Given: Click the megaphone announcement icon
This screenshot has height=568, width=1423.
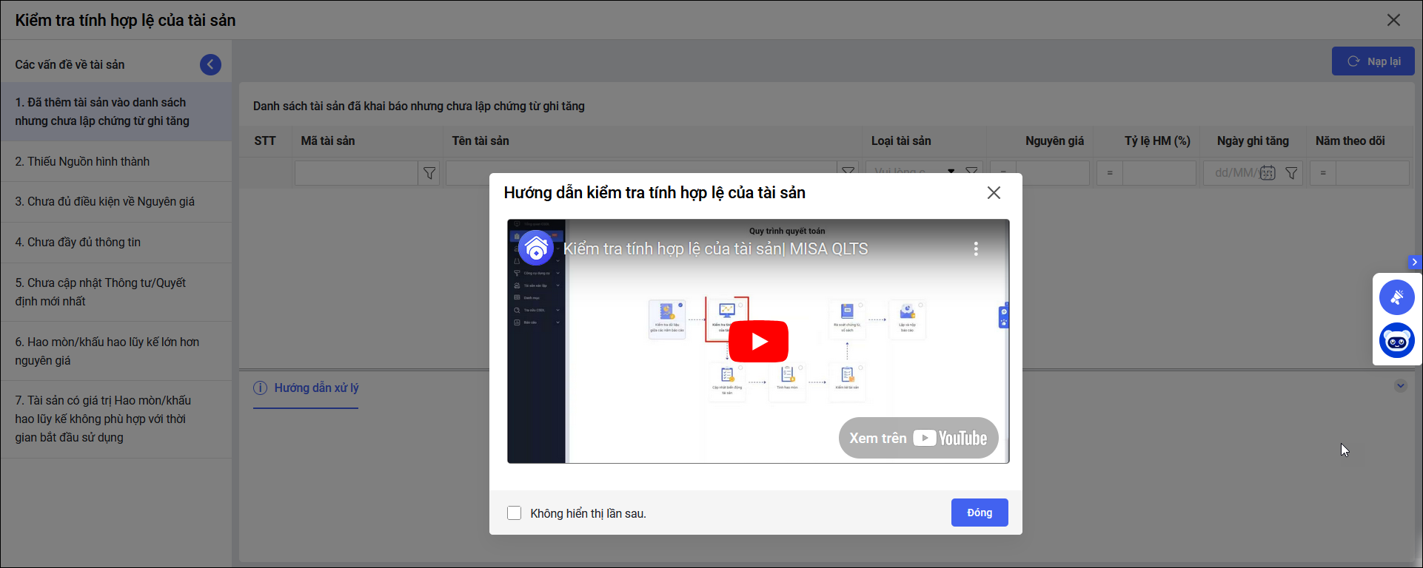Looking at the screenshot, I should 1396,297.
